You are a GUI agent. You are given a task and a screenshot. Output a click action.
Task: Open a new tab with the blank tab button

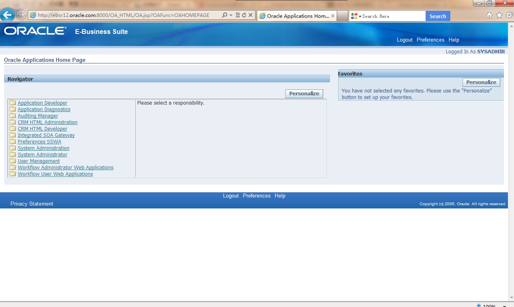[x=342, y=16]
